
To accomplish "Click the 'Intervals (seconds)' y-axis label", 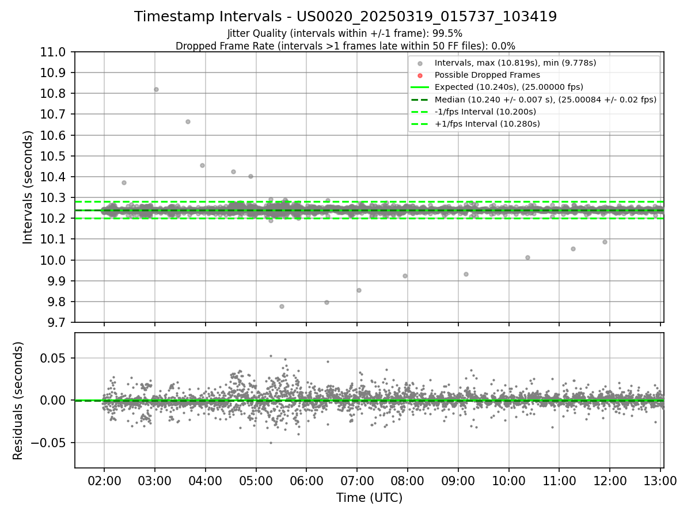I will tap(28, 187).
